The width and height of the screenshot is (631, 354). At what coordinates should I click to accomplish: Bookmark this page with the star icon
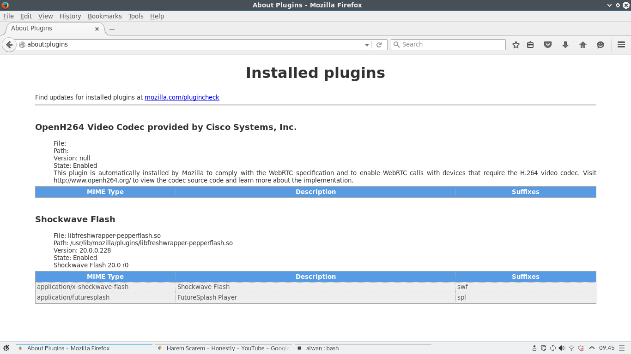516,45
